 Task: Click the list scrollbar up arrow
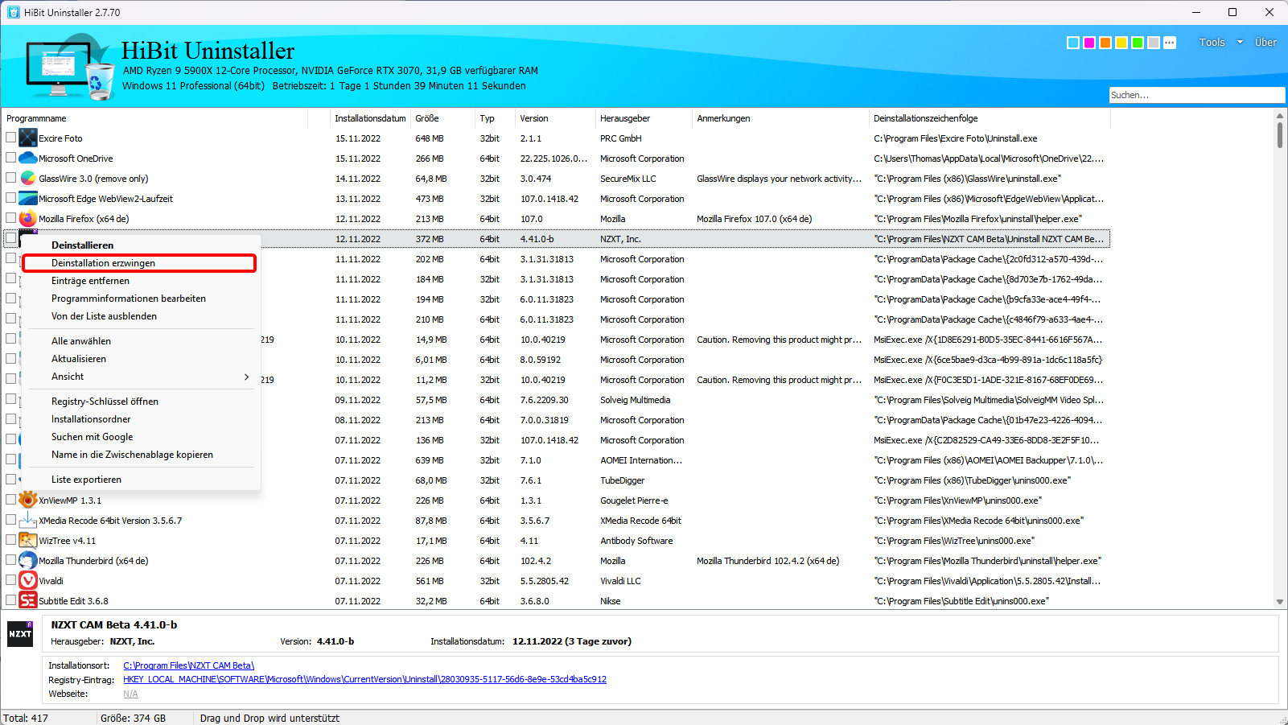tap(1279, 116)
